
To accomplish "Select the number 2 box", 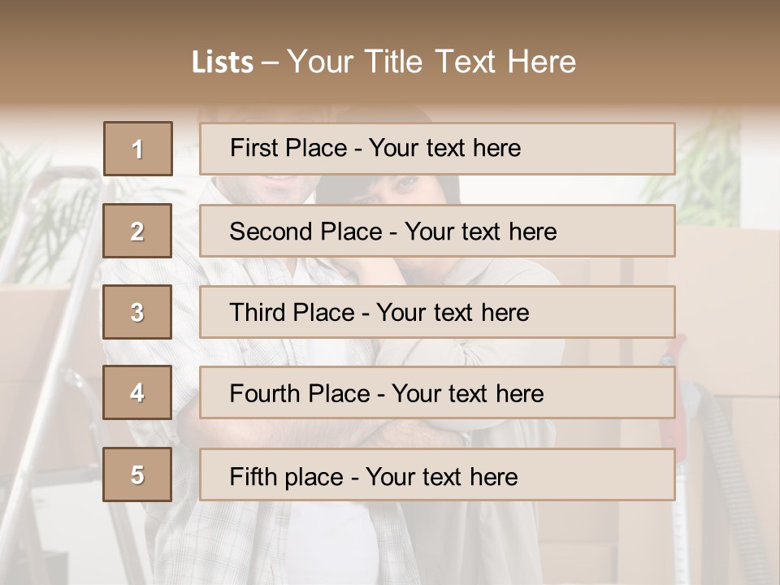I will tap(137, 231).
